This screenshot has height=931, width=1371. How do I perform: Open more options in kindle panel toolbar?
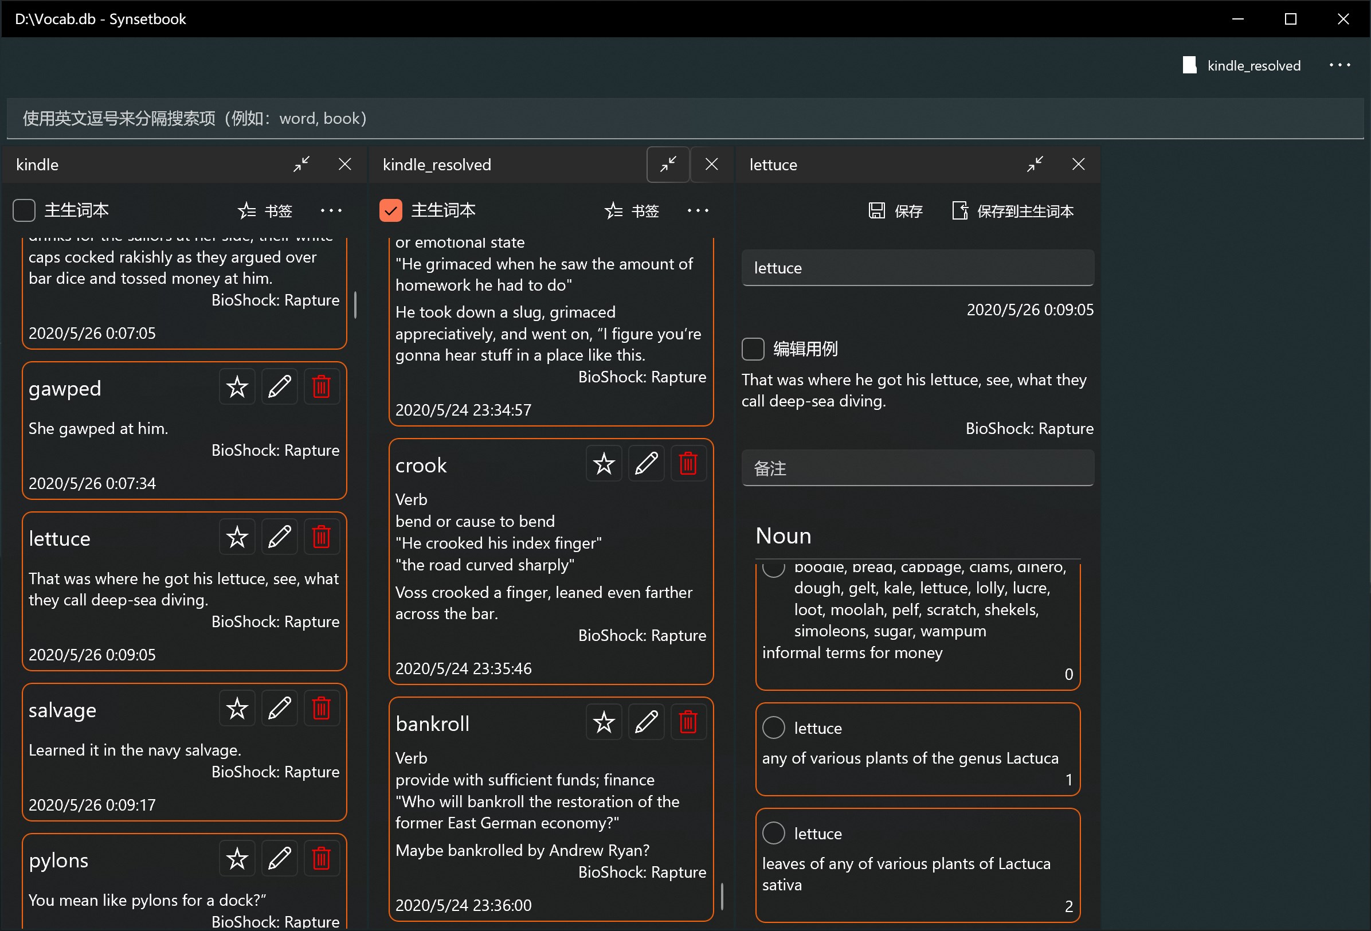[331, 210]
